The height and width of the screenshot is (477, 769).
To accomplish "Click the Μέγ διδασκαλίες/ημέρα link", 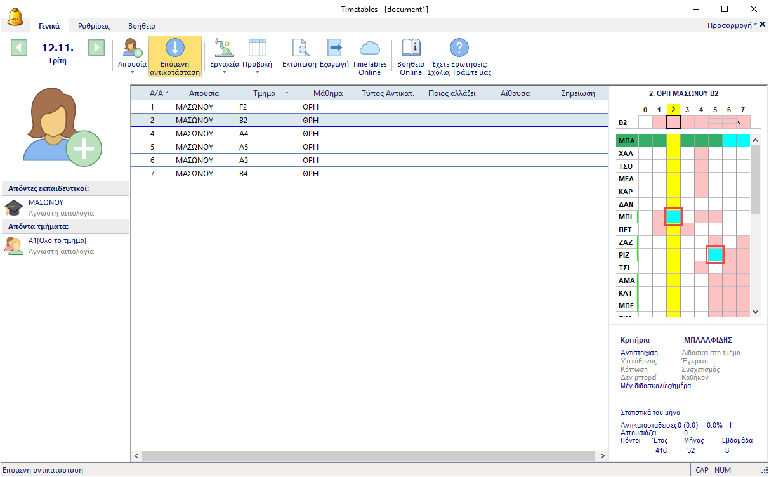I will (x=655, y=386).
